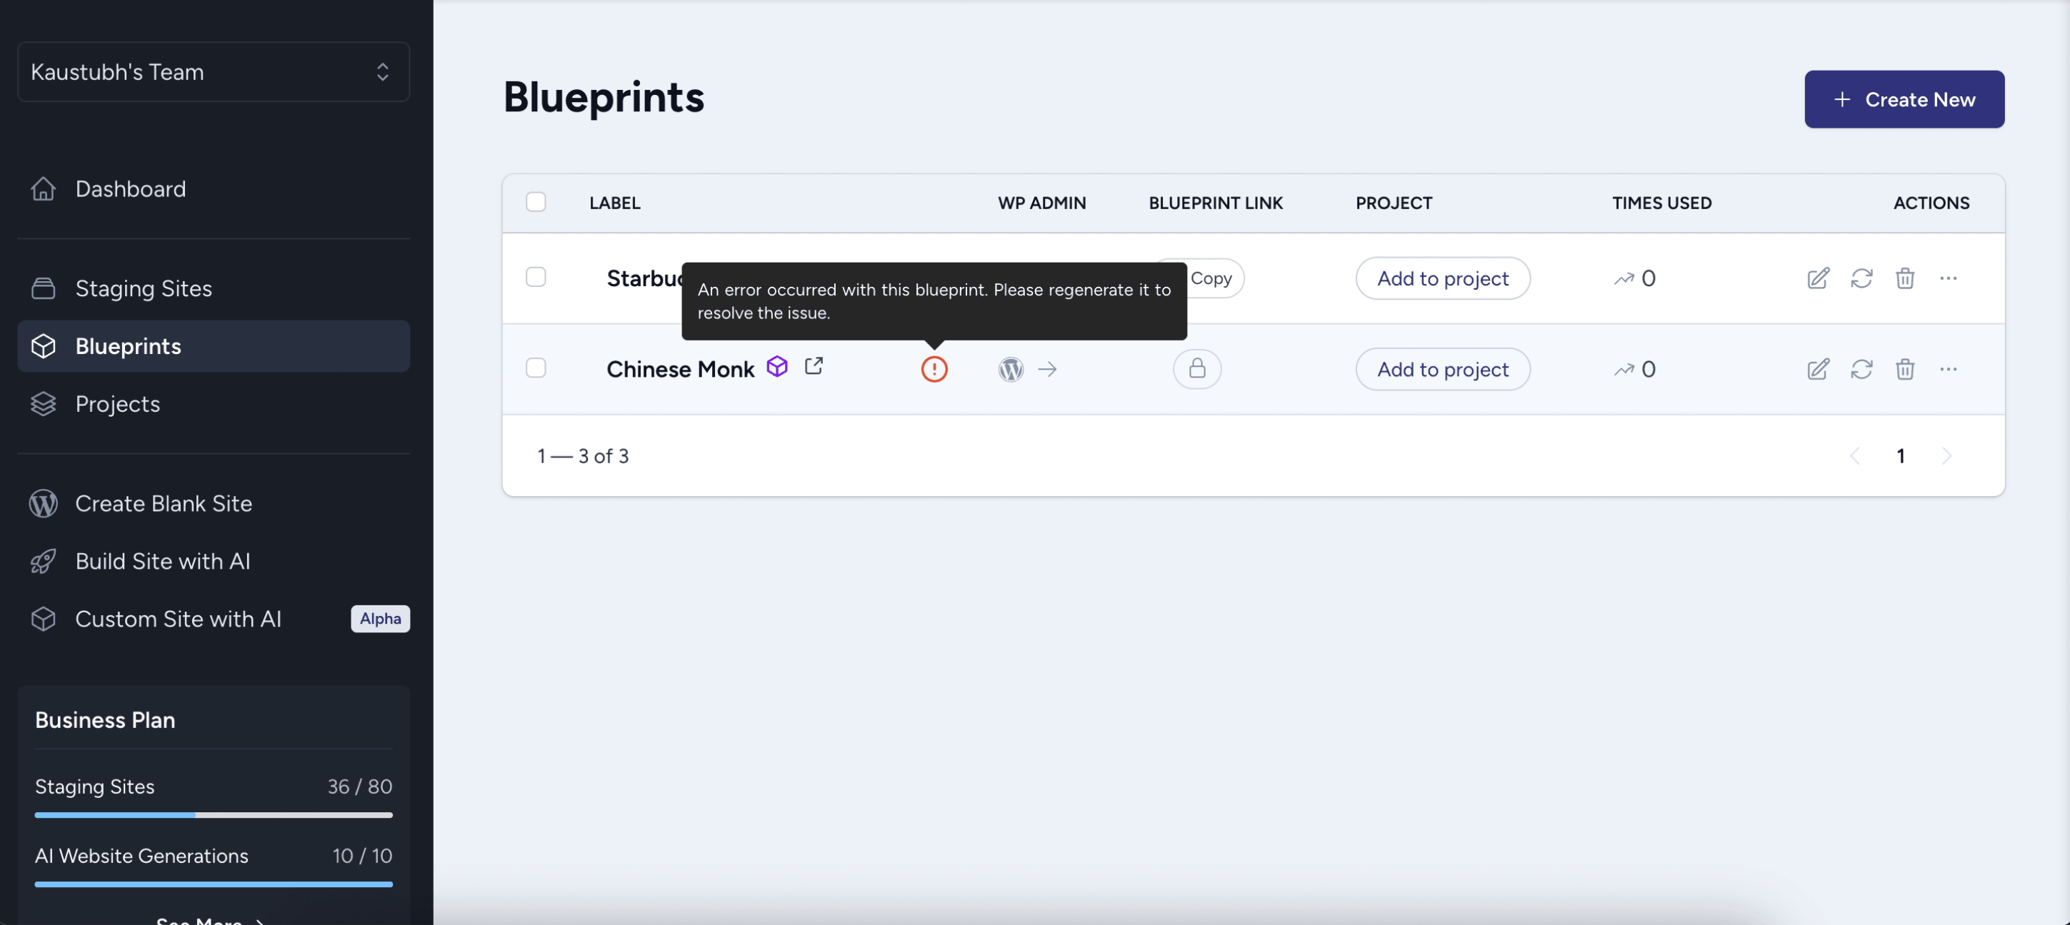Image resolution: width=2070 pixels, height=925 pixels.
Task: Go to next page of results
Action: [1946, 456]
